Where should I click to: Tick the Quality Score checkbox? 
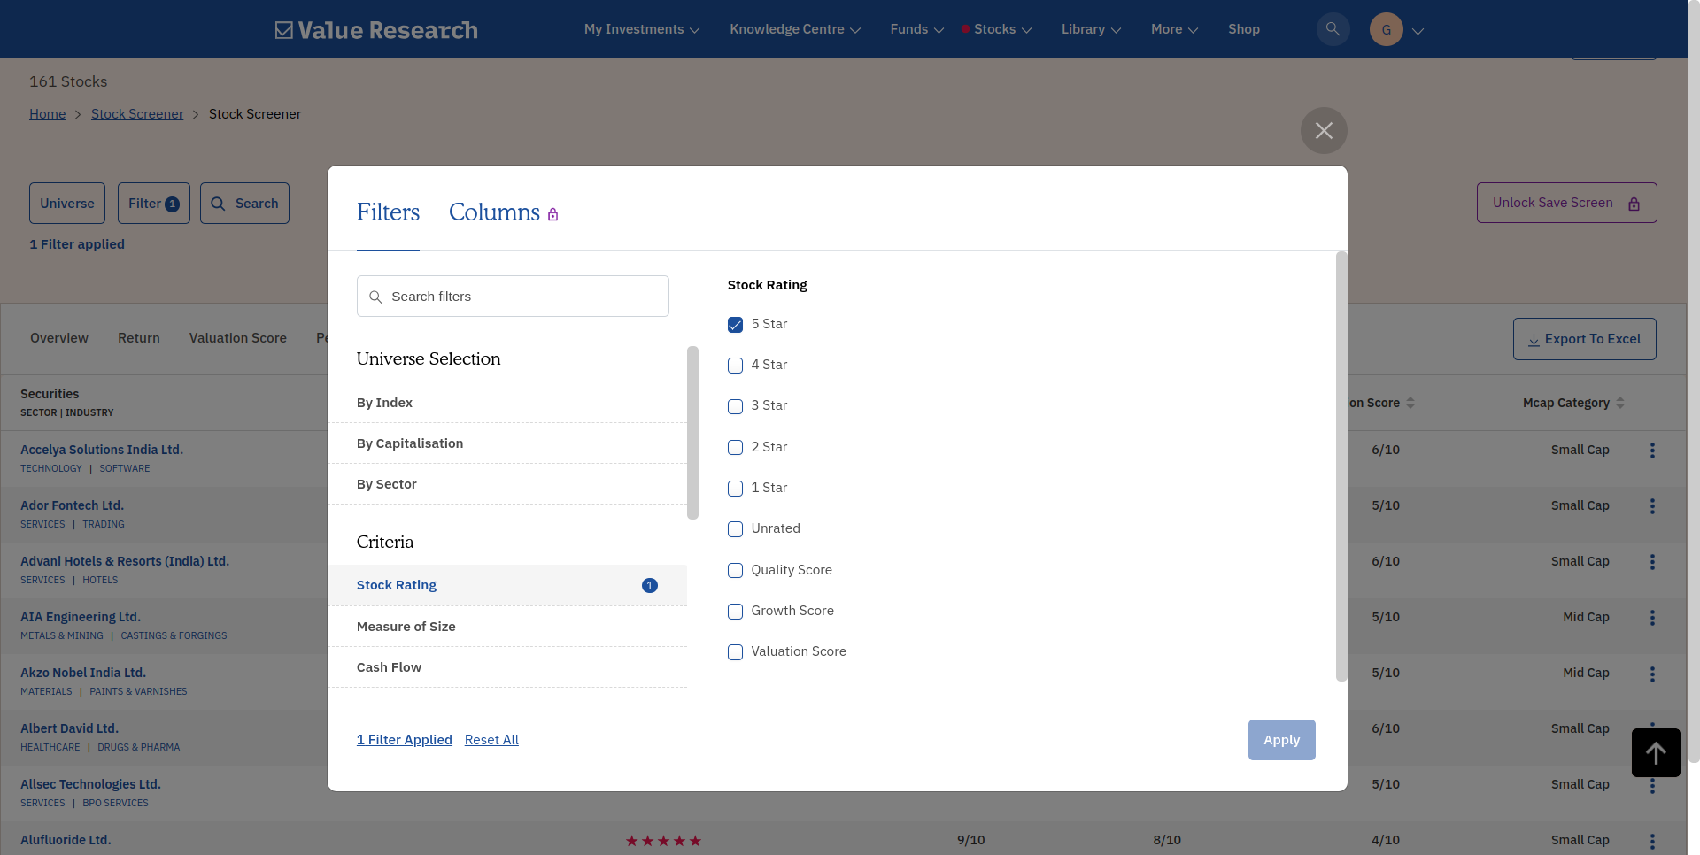coord(735,571)
